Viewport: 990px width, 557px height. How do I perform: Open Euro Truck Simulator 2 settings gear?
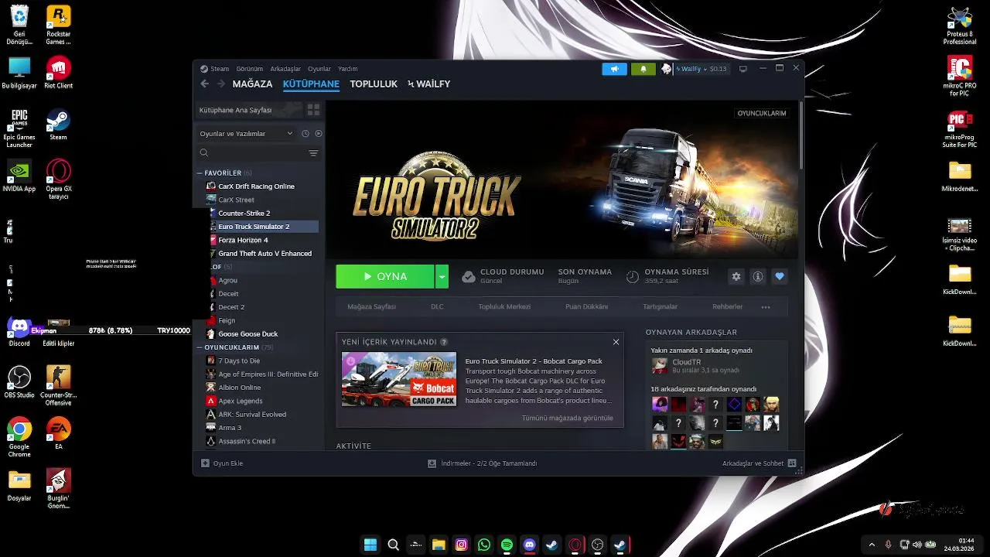coord(736,276)
